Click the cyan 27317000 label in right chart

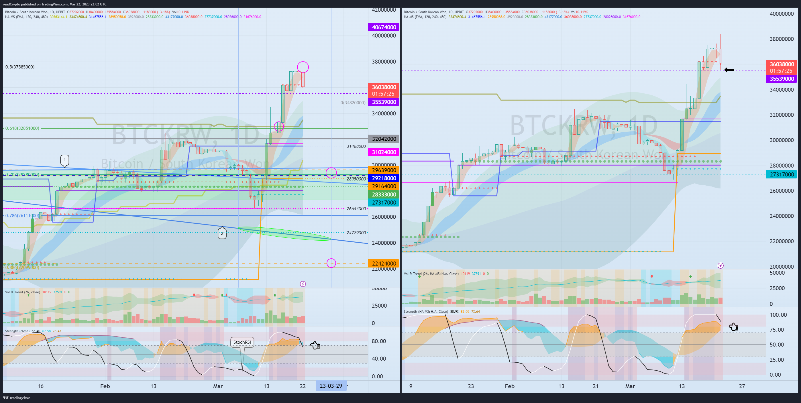click(782, 174)
